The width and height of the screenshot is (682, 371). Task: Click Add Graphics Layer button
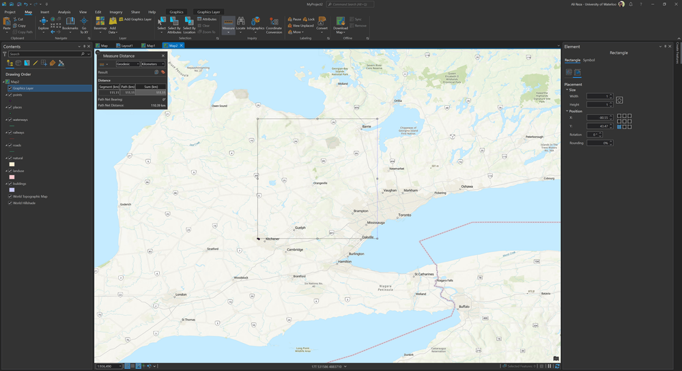click(135, 19)
